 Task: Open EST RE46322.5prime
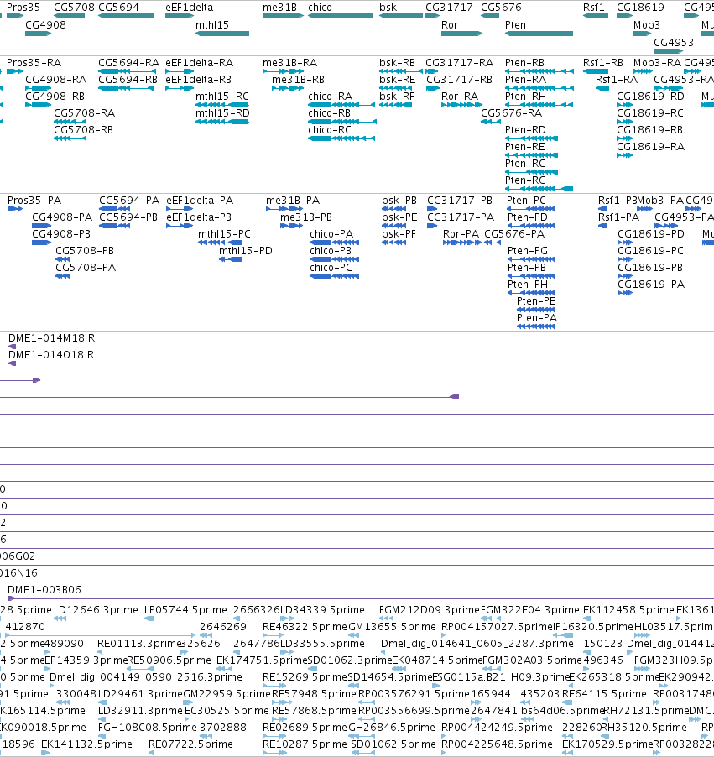click(x=305, y=627)
